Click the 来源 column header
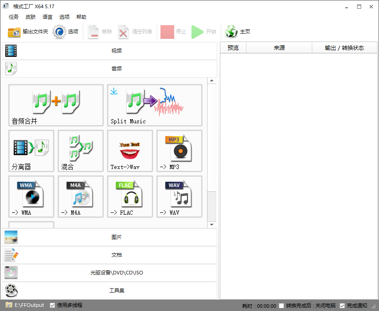The height and width of the screenshot is (311, 379). coord(279,47)
